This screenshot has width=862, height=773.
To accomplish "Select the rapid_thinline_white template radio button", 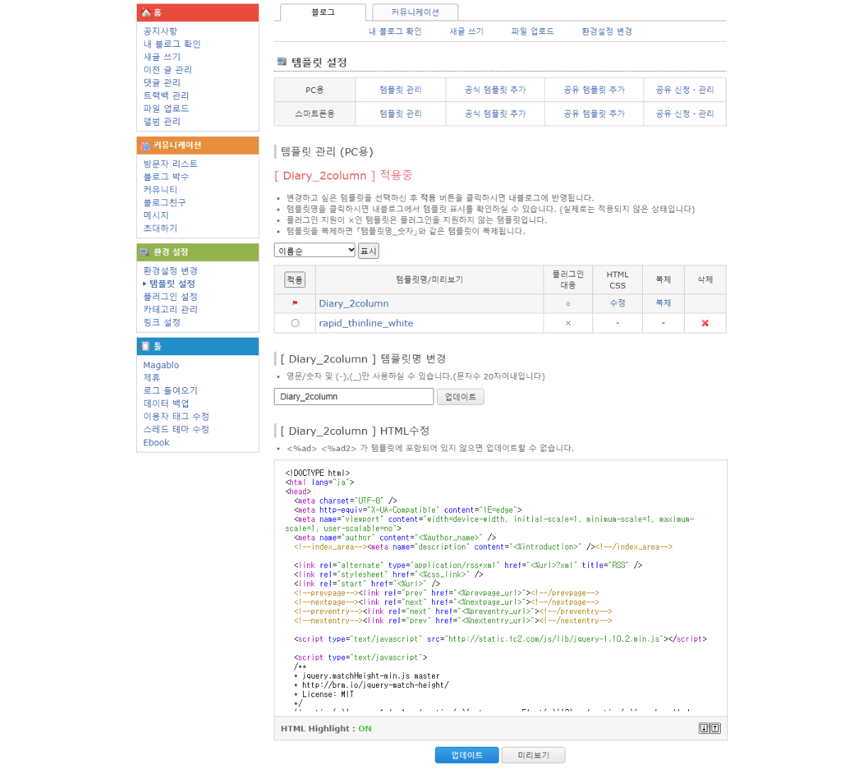I will 295,323.
